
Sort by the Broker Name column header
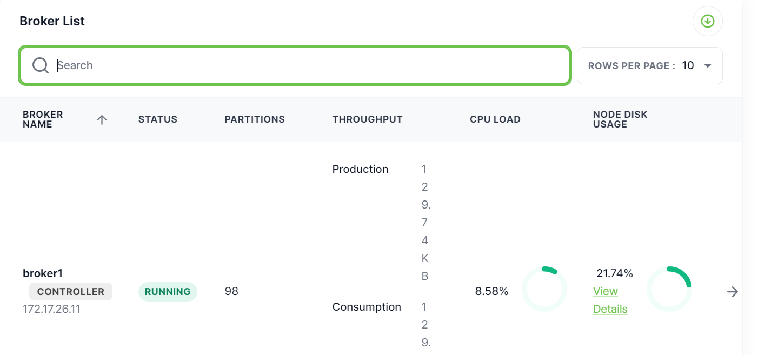point(43,119)
